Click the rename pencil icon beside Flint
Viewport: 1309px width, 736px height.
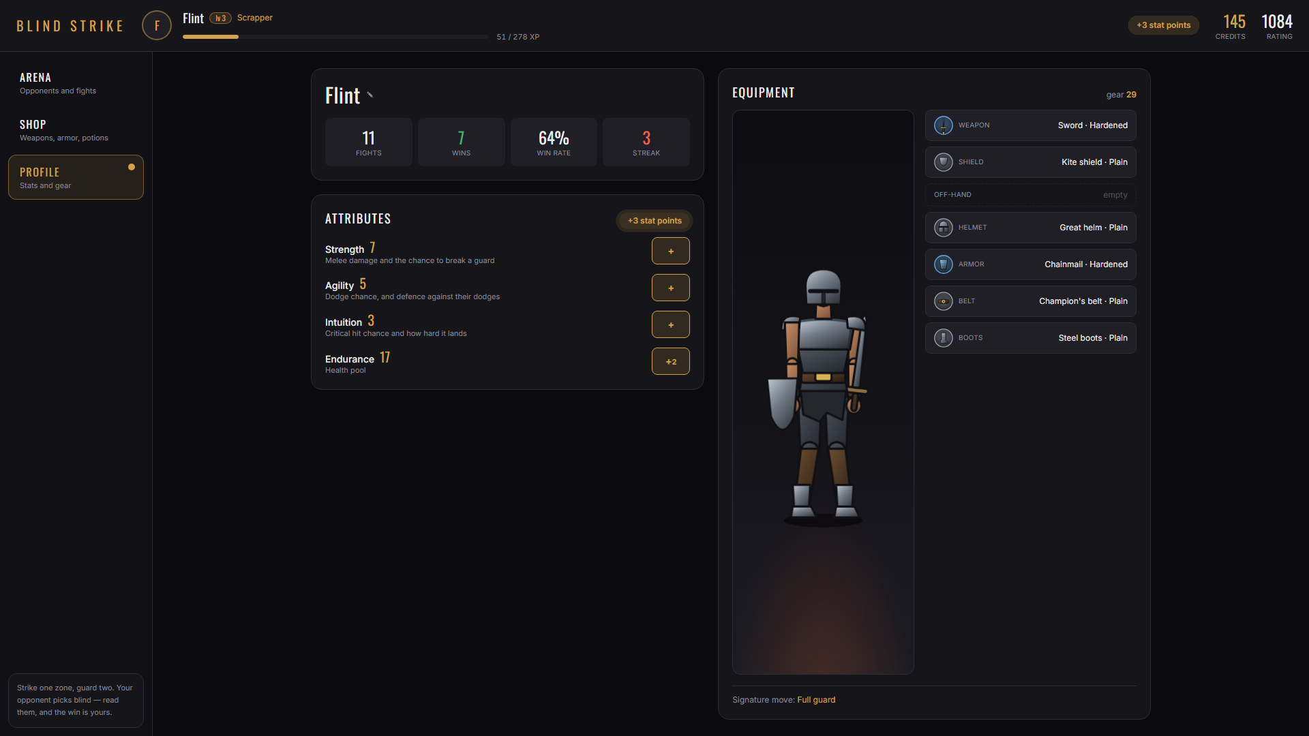click(370, 95)
